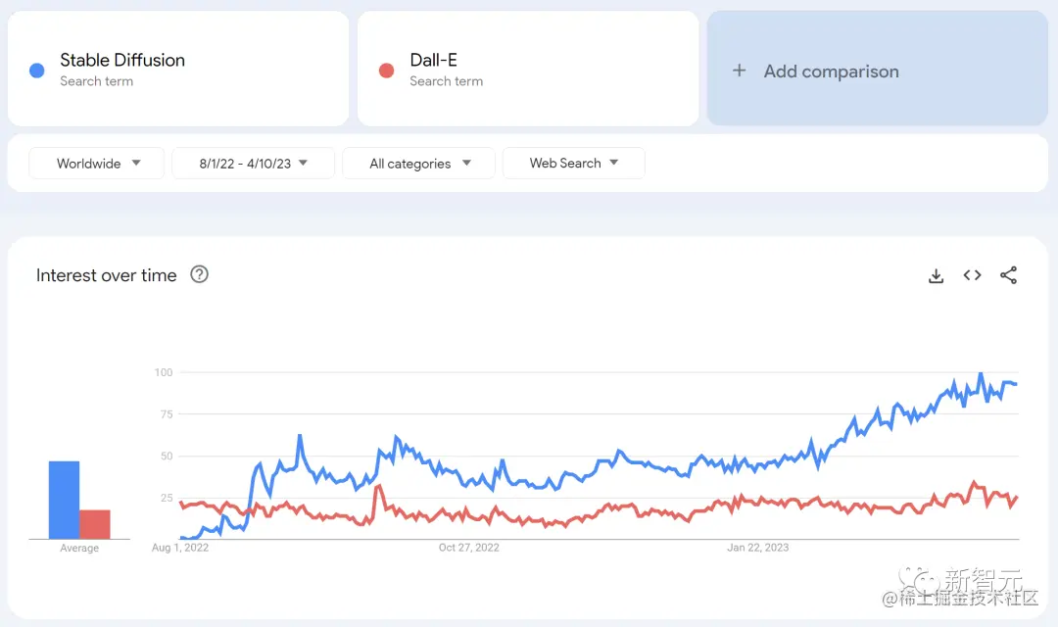1058x627 pixels.
Task: Click the Interest over time heading
Action: pos(106,275)
